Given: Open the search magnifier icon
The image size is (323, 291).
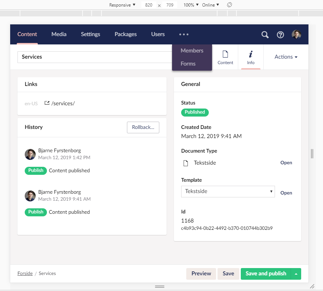Looking at the screenshot, I should point(265,35).
